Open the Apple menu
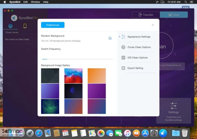 pyautogui.click(x=5, y=2)
